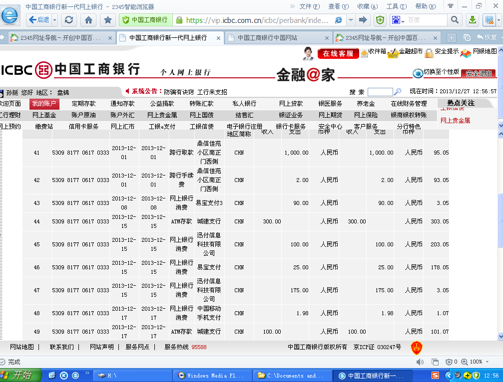Click the download arrow icon

click(472, 20)
